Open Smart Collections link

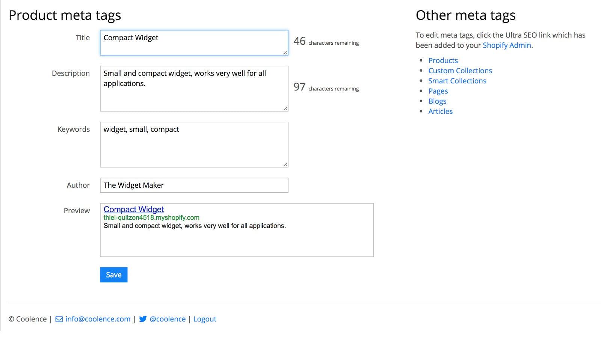(457, 81)
